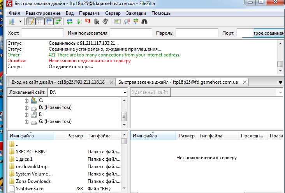This screenshot has width=285, height=193.
Task: Focus the Пароль input field
Action: pos(197,33)
